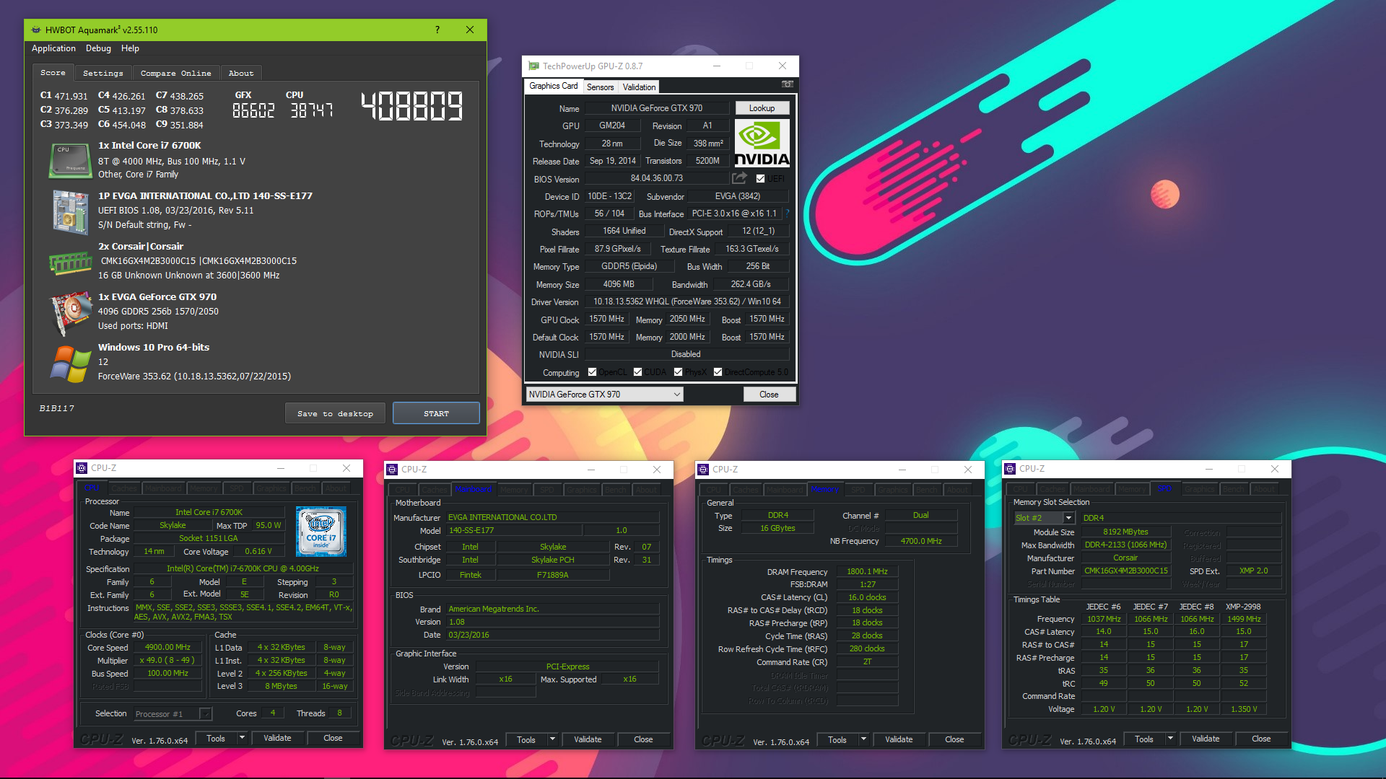Click the GPU-Z title bar icon
The image size is (1386, 779).
click(534, 66)
